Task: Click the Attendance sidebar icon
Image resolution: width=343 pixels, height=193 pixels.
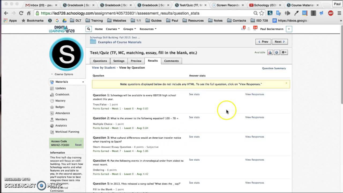Action: pos(52,113)
